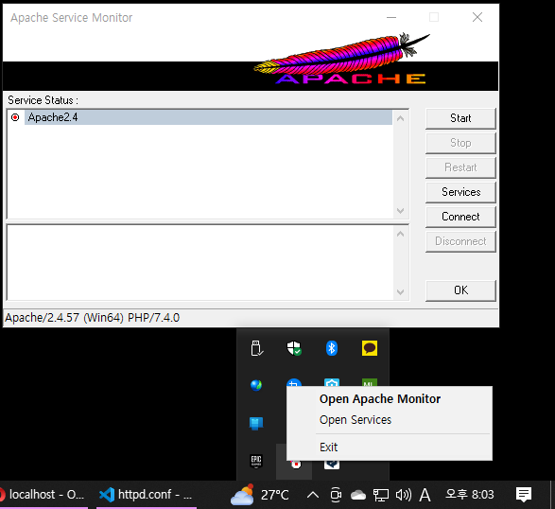Viewport: 555px width, 509px height.
Task: Choose Open Services from context menu
Action: [356, 420]
